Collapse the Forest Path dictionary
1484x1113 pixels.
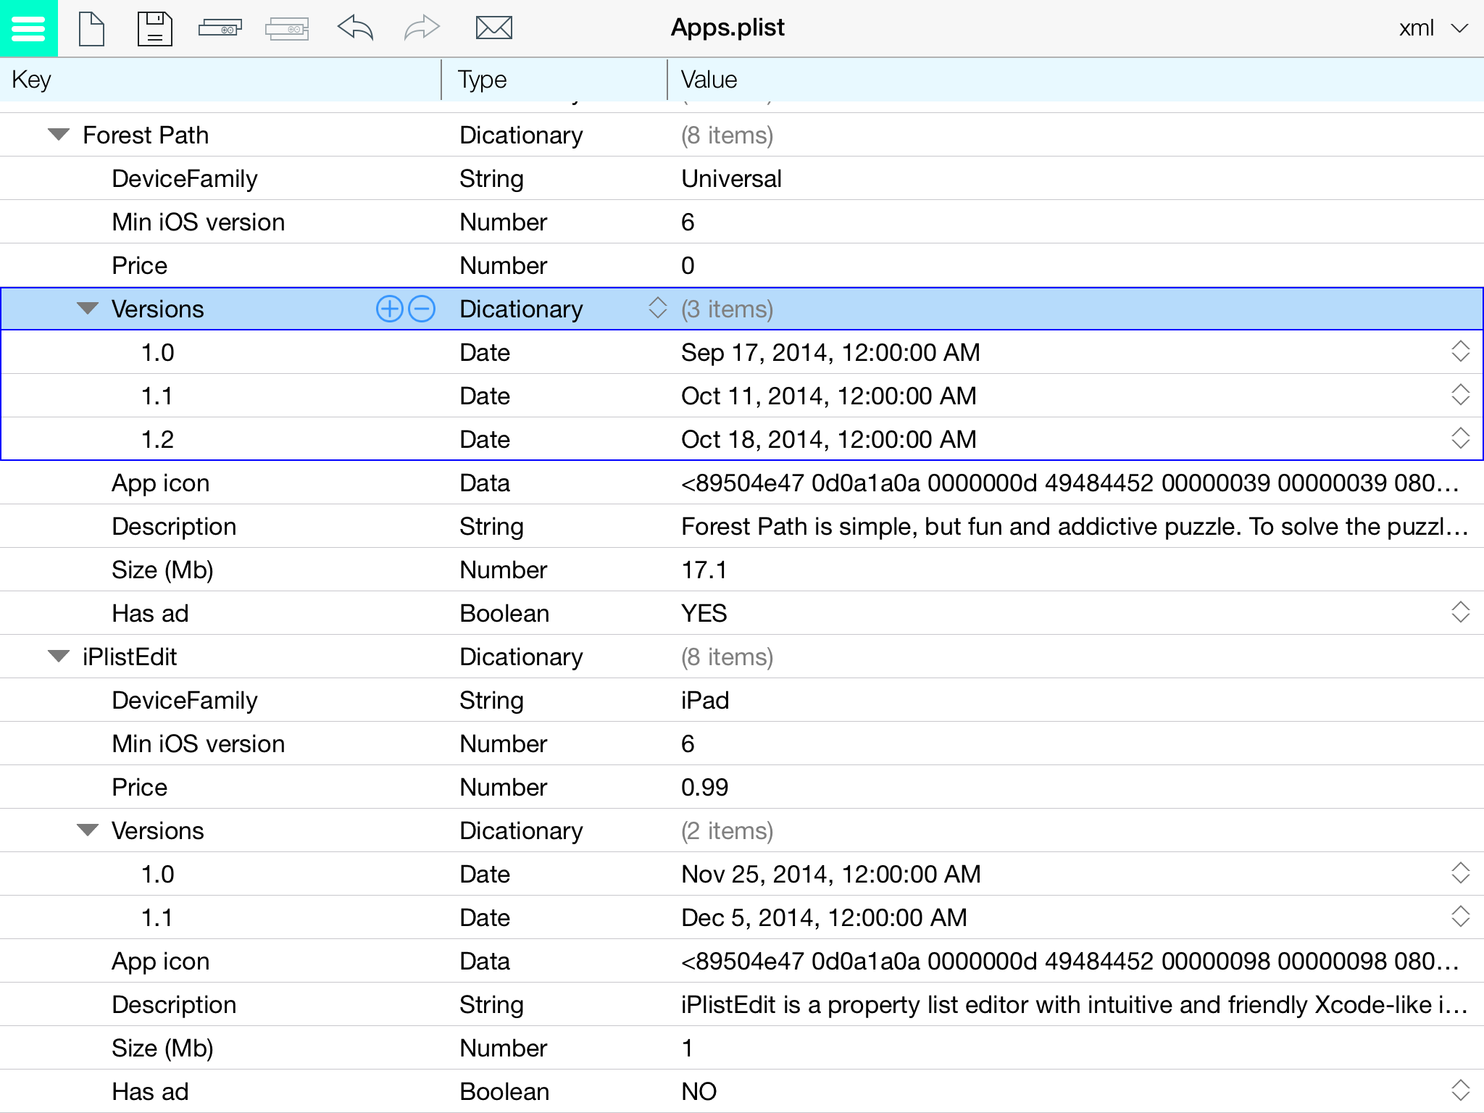coord(59,135)
